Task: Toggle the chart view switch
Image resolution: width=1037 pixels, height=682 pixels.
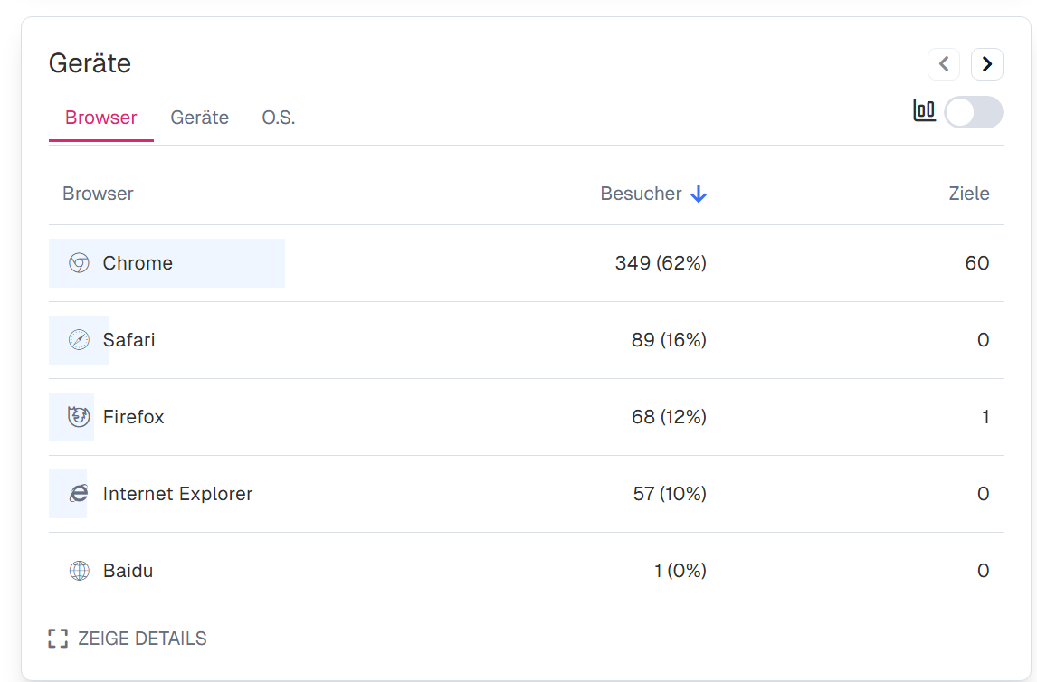Action: pyautogui.click(x=973, y=112)
